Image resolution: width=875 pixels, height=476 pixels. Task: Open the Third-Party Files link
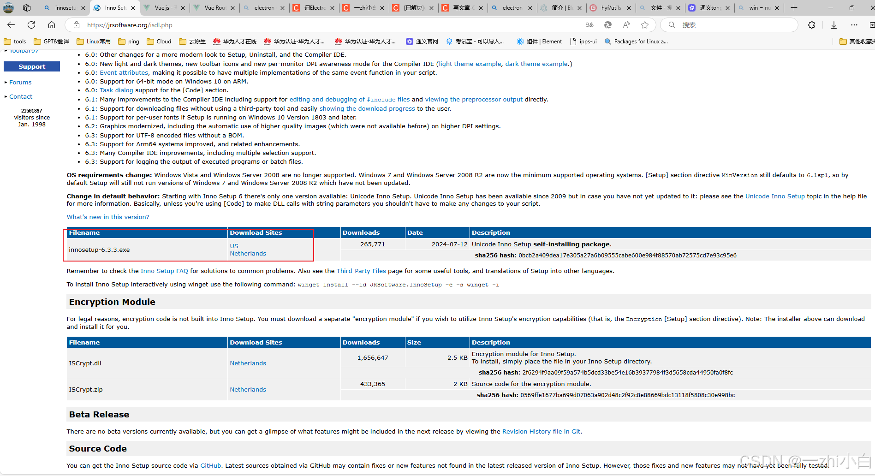tap(361, 271)
